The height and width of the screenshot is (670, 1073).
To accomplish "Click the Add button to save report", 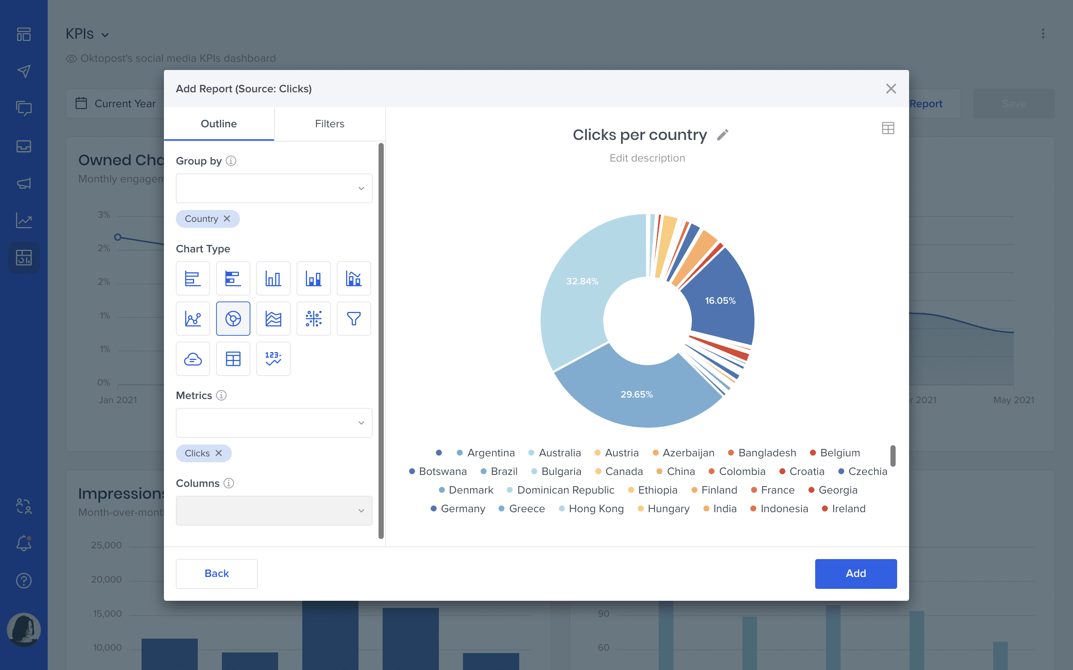I will (x=855, y=573).
